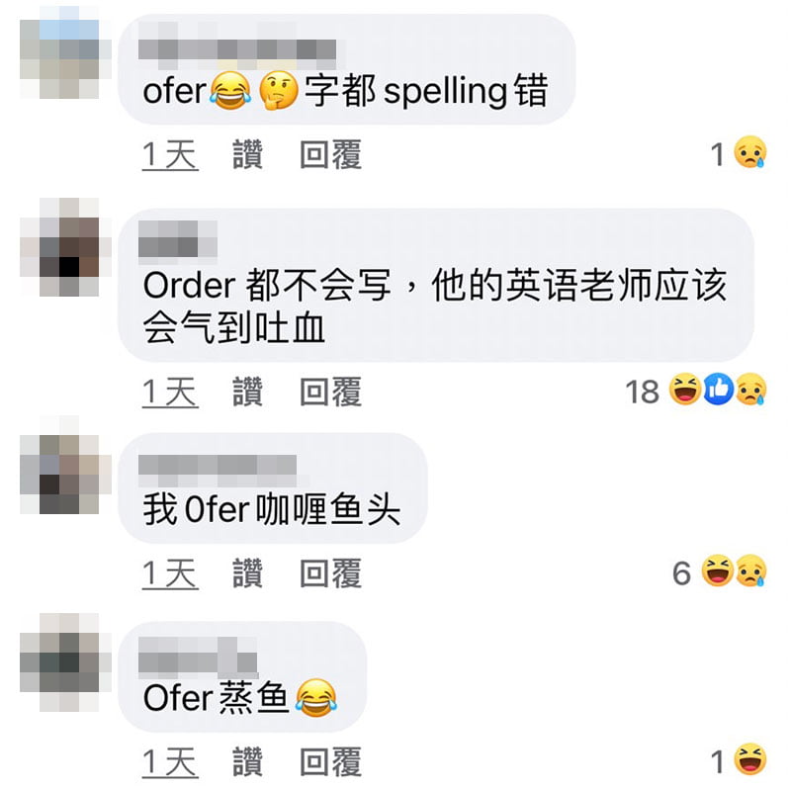Click the laughing reaction on the Order comment
Screen dimensions: 791x791
(x=685, y=389)
